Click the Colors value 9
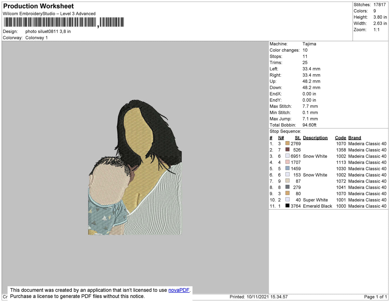This screenshot has width=390, height=302. [375, 11]
